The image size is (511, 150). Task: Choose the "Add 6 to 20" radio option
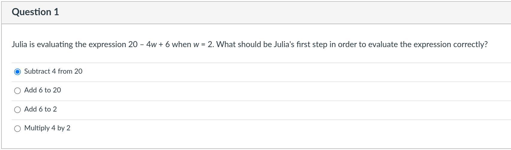tap(17, 91)
